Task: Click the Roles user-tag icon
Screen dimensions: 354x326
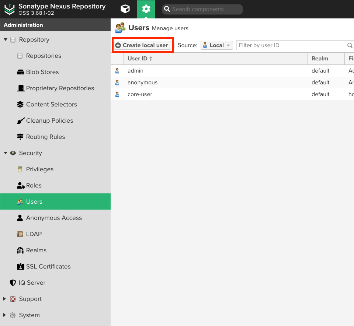Action: pos(21,186)
